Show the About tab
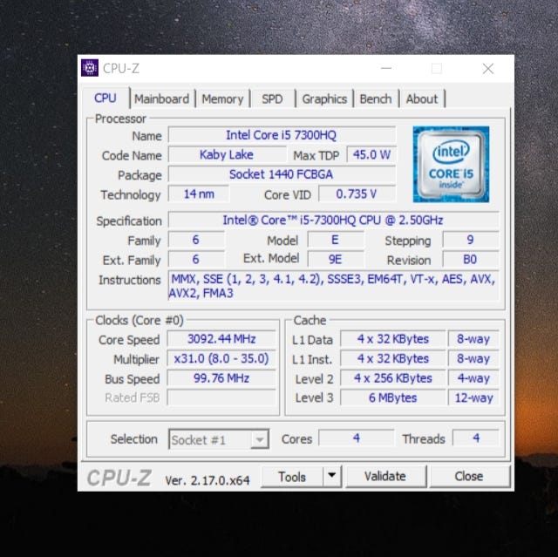This screenshot has height=557, width=558. coord(422,99)
